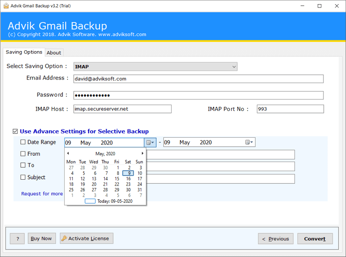Viewport: 346px width, 257px height.
Task: Pick May 1 in the calendar
Action: coord(118,168)
